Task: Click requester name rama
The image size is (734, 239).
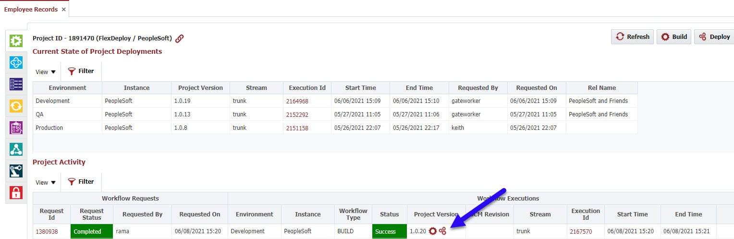Action: coord(122,231)
